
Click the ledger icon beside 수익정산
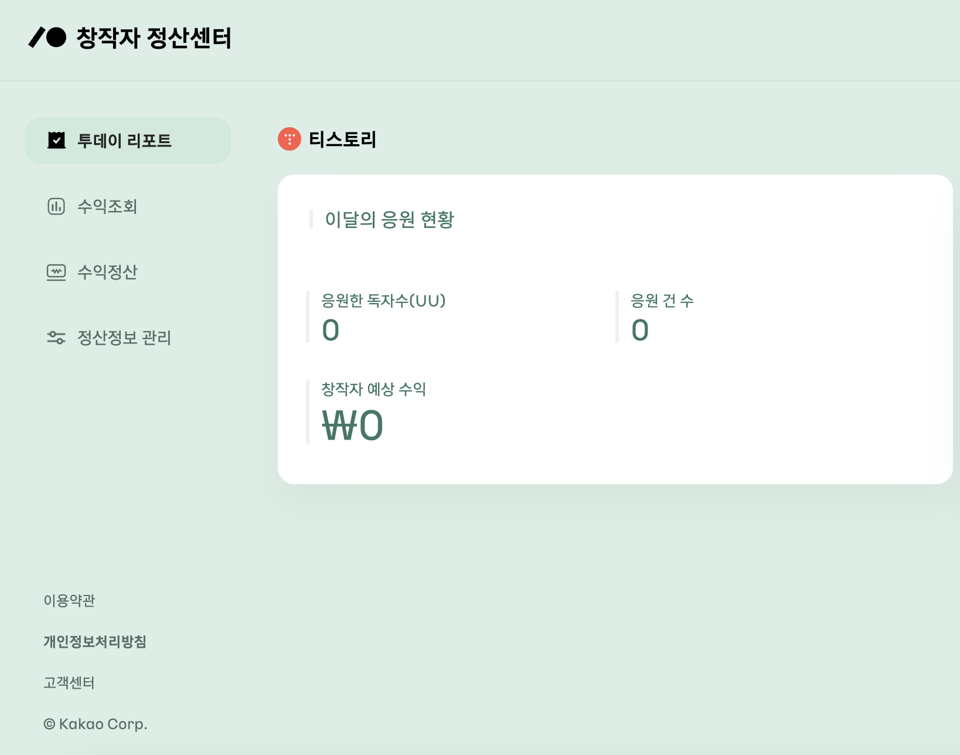pos(56,272)
